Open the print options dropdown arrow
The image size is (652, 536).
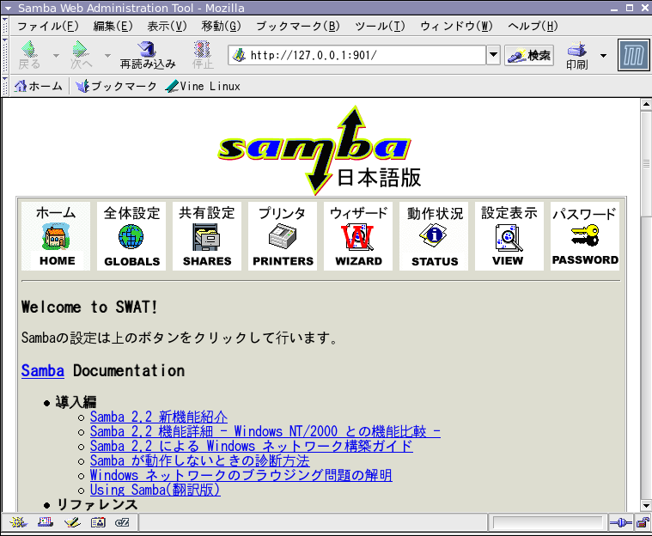(x=603, y=55)
